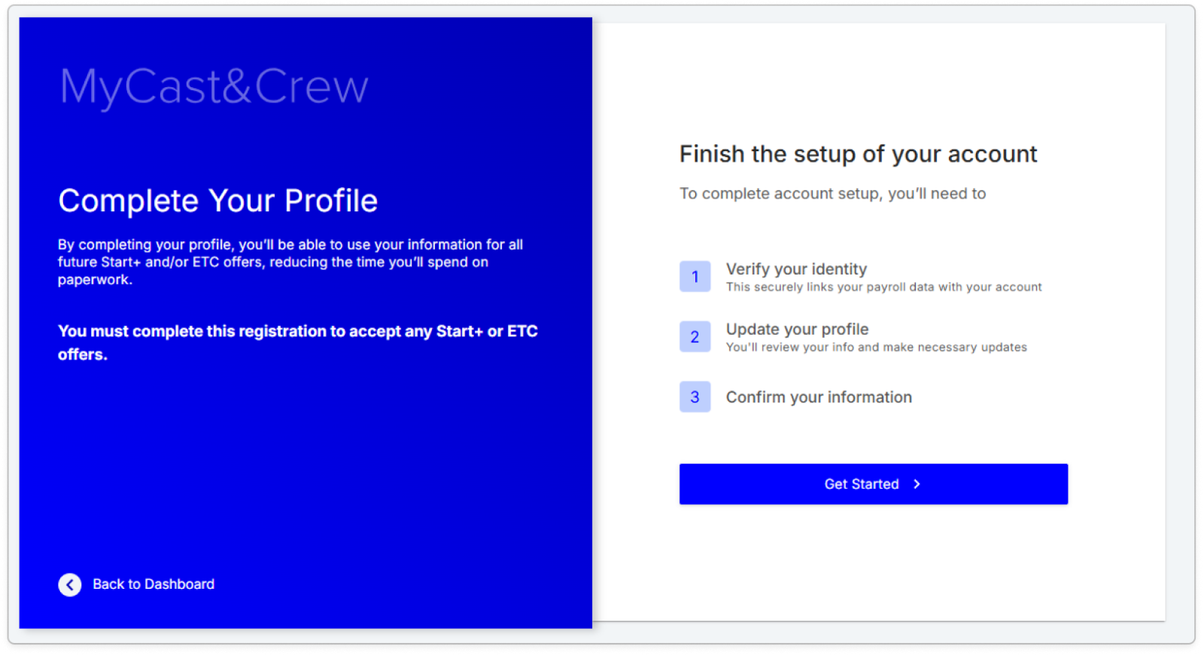Click the back arrow circle icon
Image resolution: width=1204 pixels, height=655 pixels.
70,584
